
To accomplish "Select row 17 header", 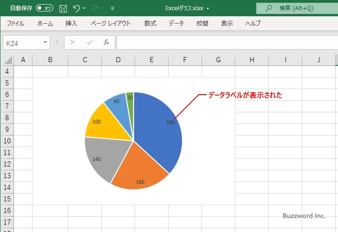I will 7,222.
